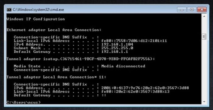Click the C:\Windows\system32\cmd.exe title bar text
Viewport: 213px width, 110px height.
[x=38, y=10]
